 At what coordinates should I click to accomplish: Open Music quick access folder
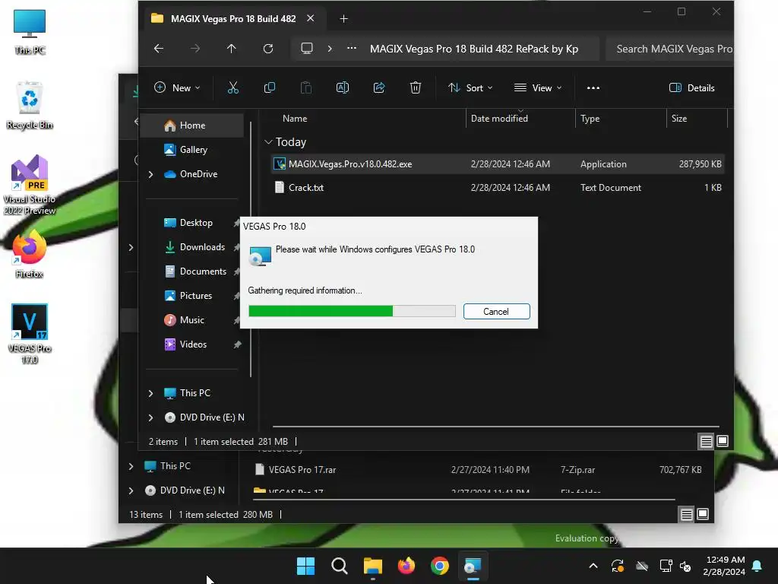click(192, 320)
